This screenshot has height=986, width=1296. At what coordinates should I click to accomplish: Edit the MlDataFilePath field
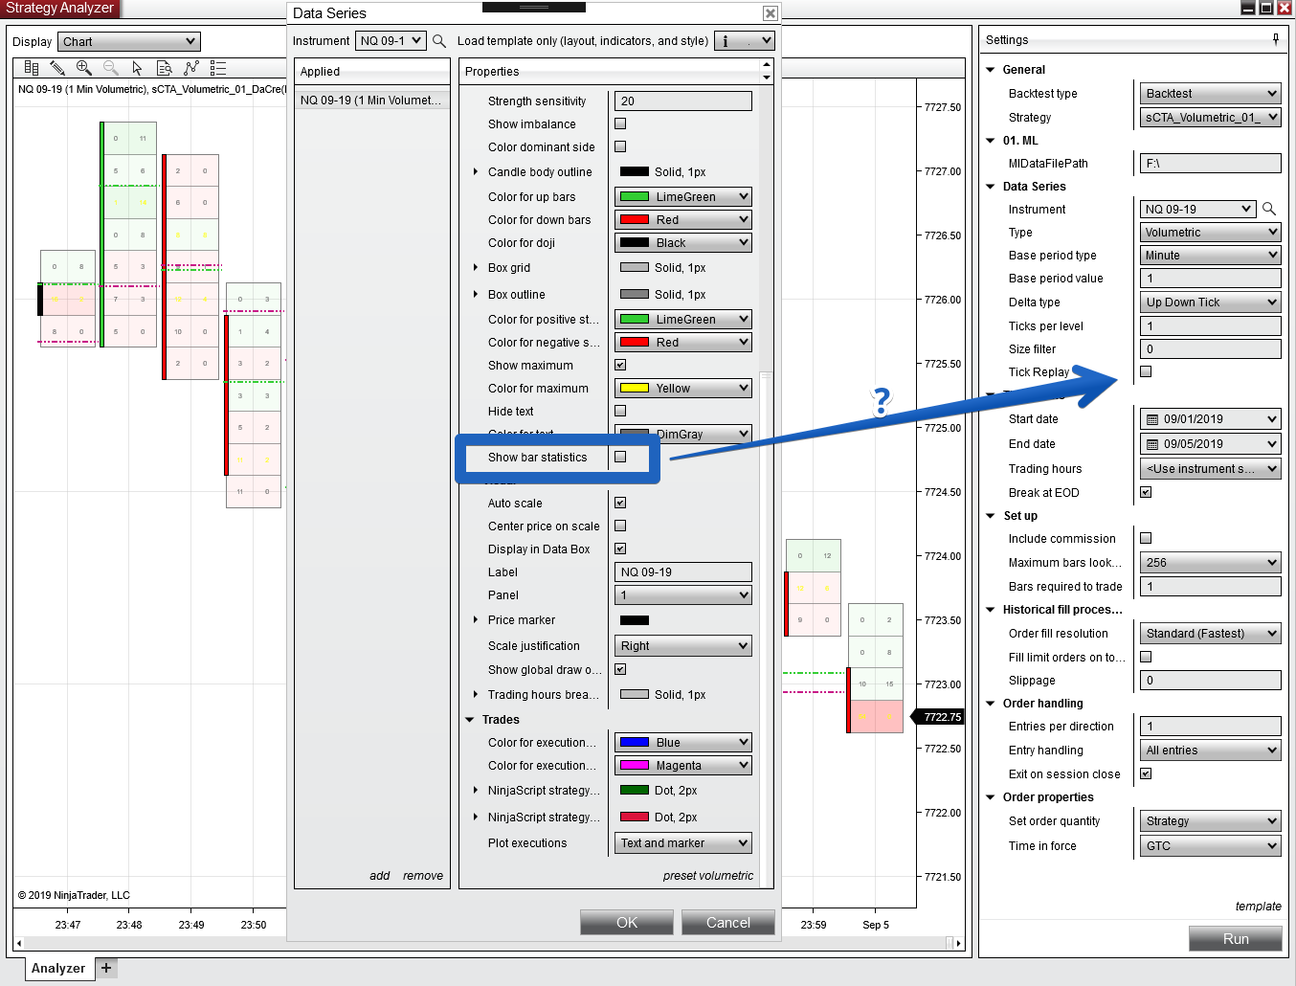[1211, 163]
